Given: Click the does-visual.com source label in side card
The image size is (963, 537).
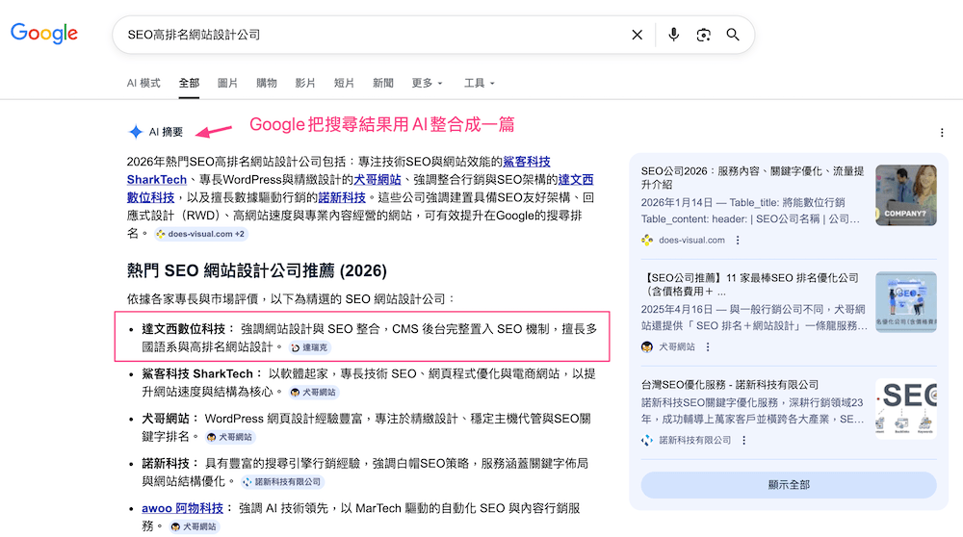Looking at the screenshot, I should coord(691,241).
